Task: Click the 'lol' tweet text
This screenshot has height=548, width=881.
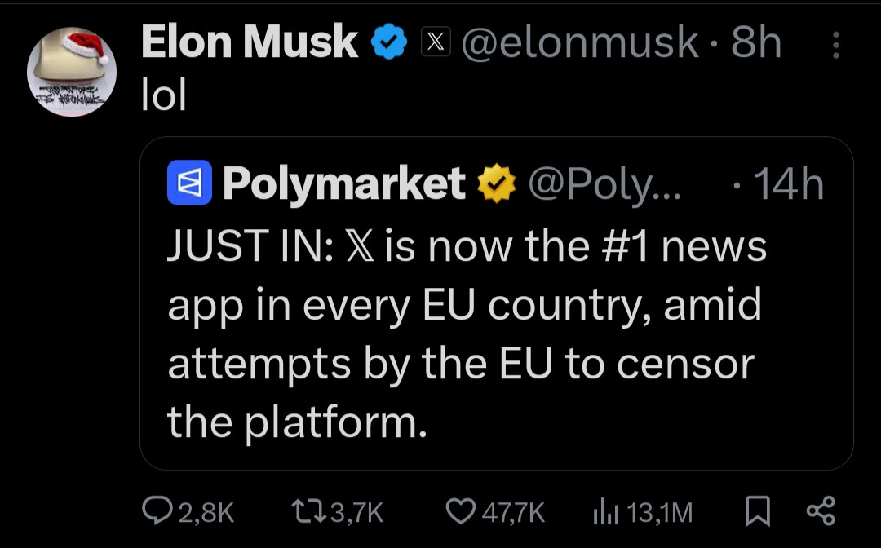Action: point(164,96)
